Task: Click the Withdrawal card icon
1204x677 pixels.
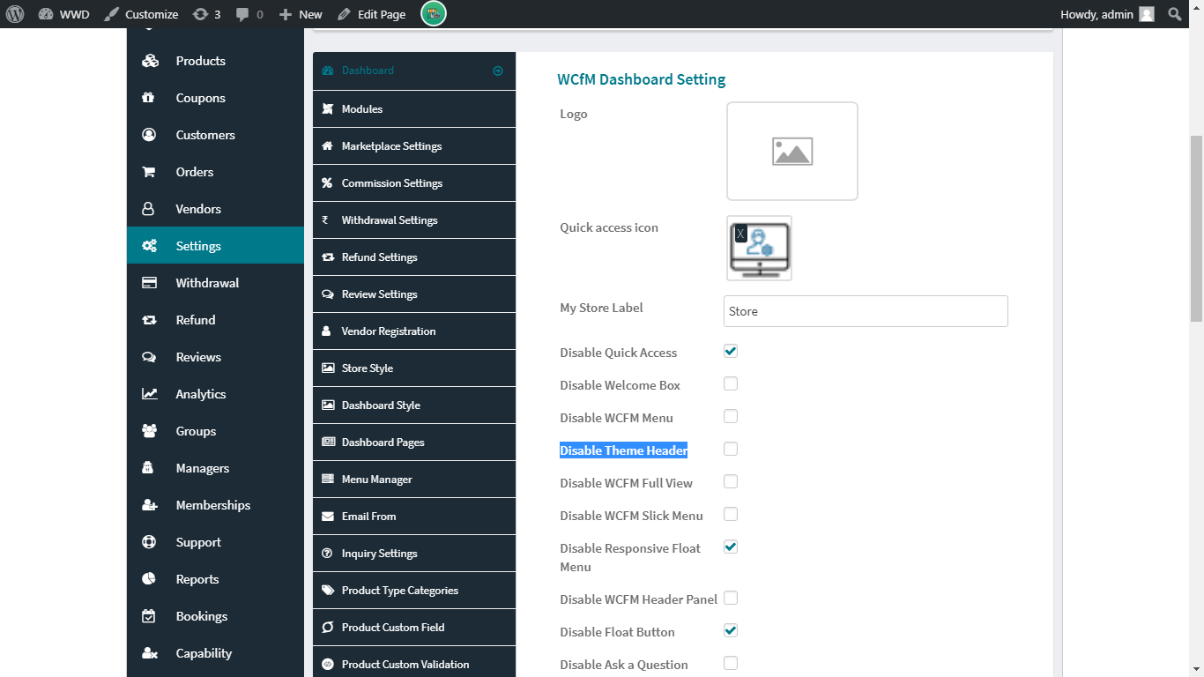Action: (x=150, y=283)
